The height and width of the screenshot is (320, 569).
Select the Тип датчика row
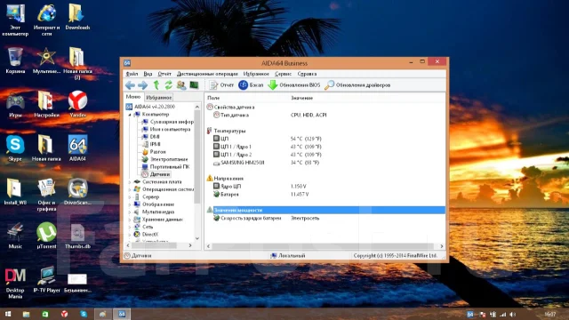click(x=325, y=115)
